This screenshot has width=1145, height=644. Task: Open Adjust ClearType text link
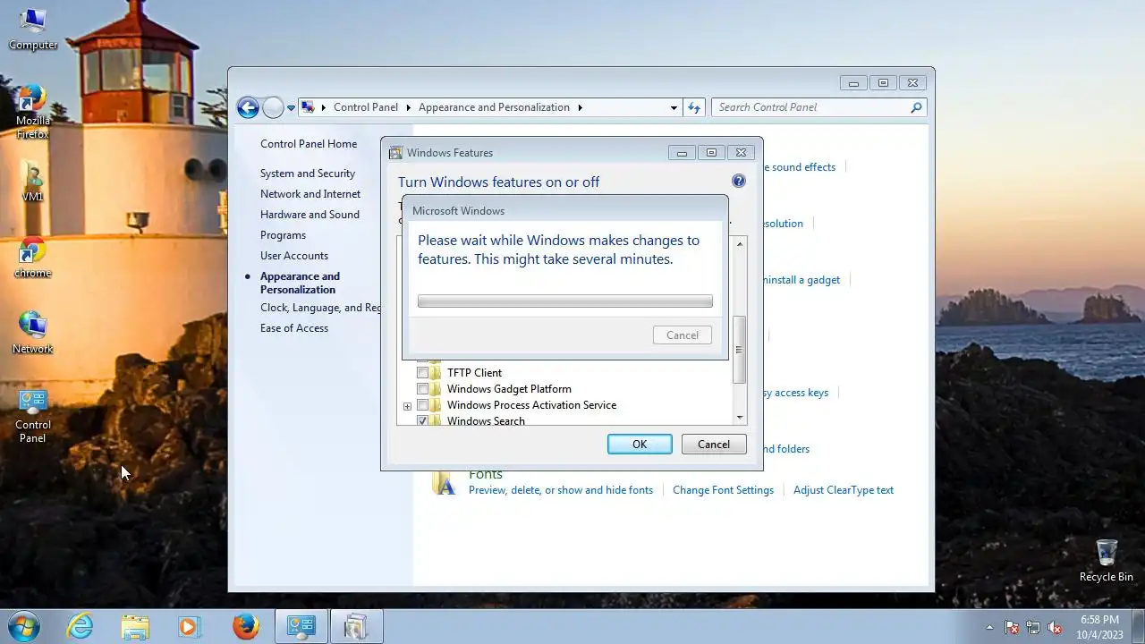pyautogui.click(x=844, y=490)
